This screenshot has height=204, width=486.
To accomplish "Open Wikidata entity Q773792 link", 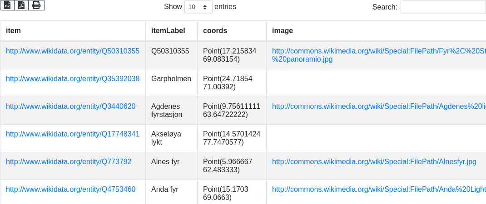I will pos(69,162).
